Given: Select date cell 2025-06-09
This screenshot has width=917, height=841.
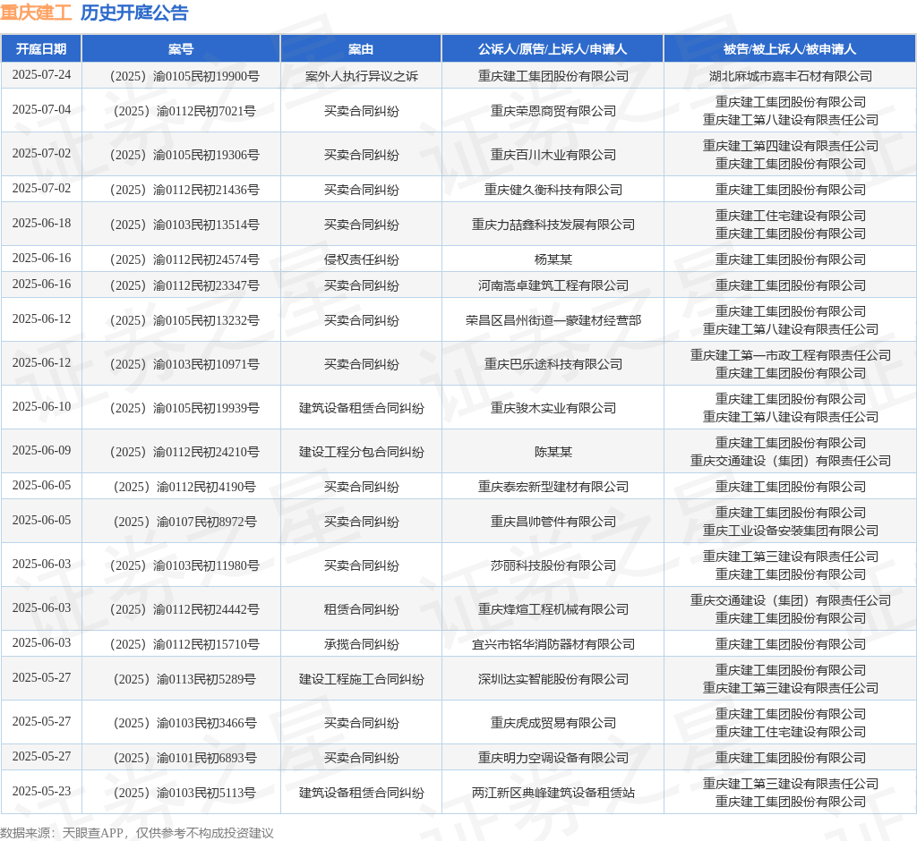Looking at the screenshot, I should pos(41,451).
